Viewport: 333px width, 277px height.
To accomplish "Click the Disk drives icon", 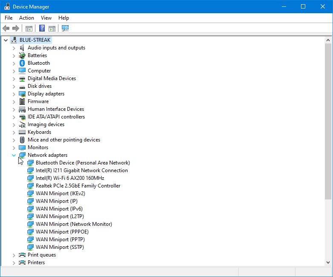I will point(22,87).
